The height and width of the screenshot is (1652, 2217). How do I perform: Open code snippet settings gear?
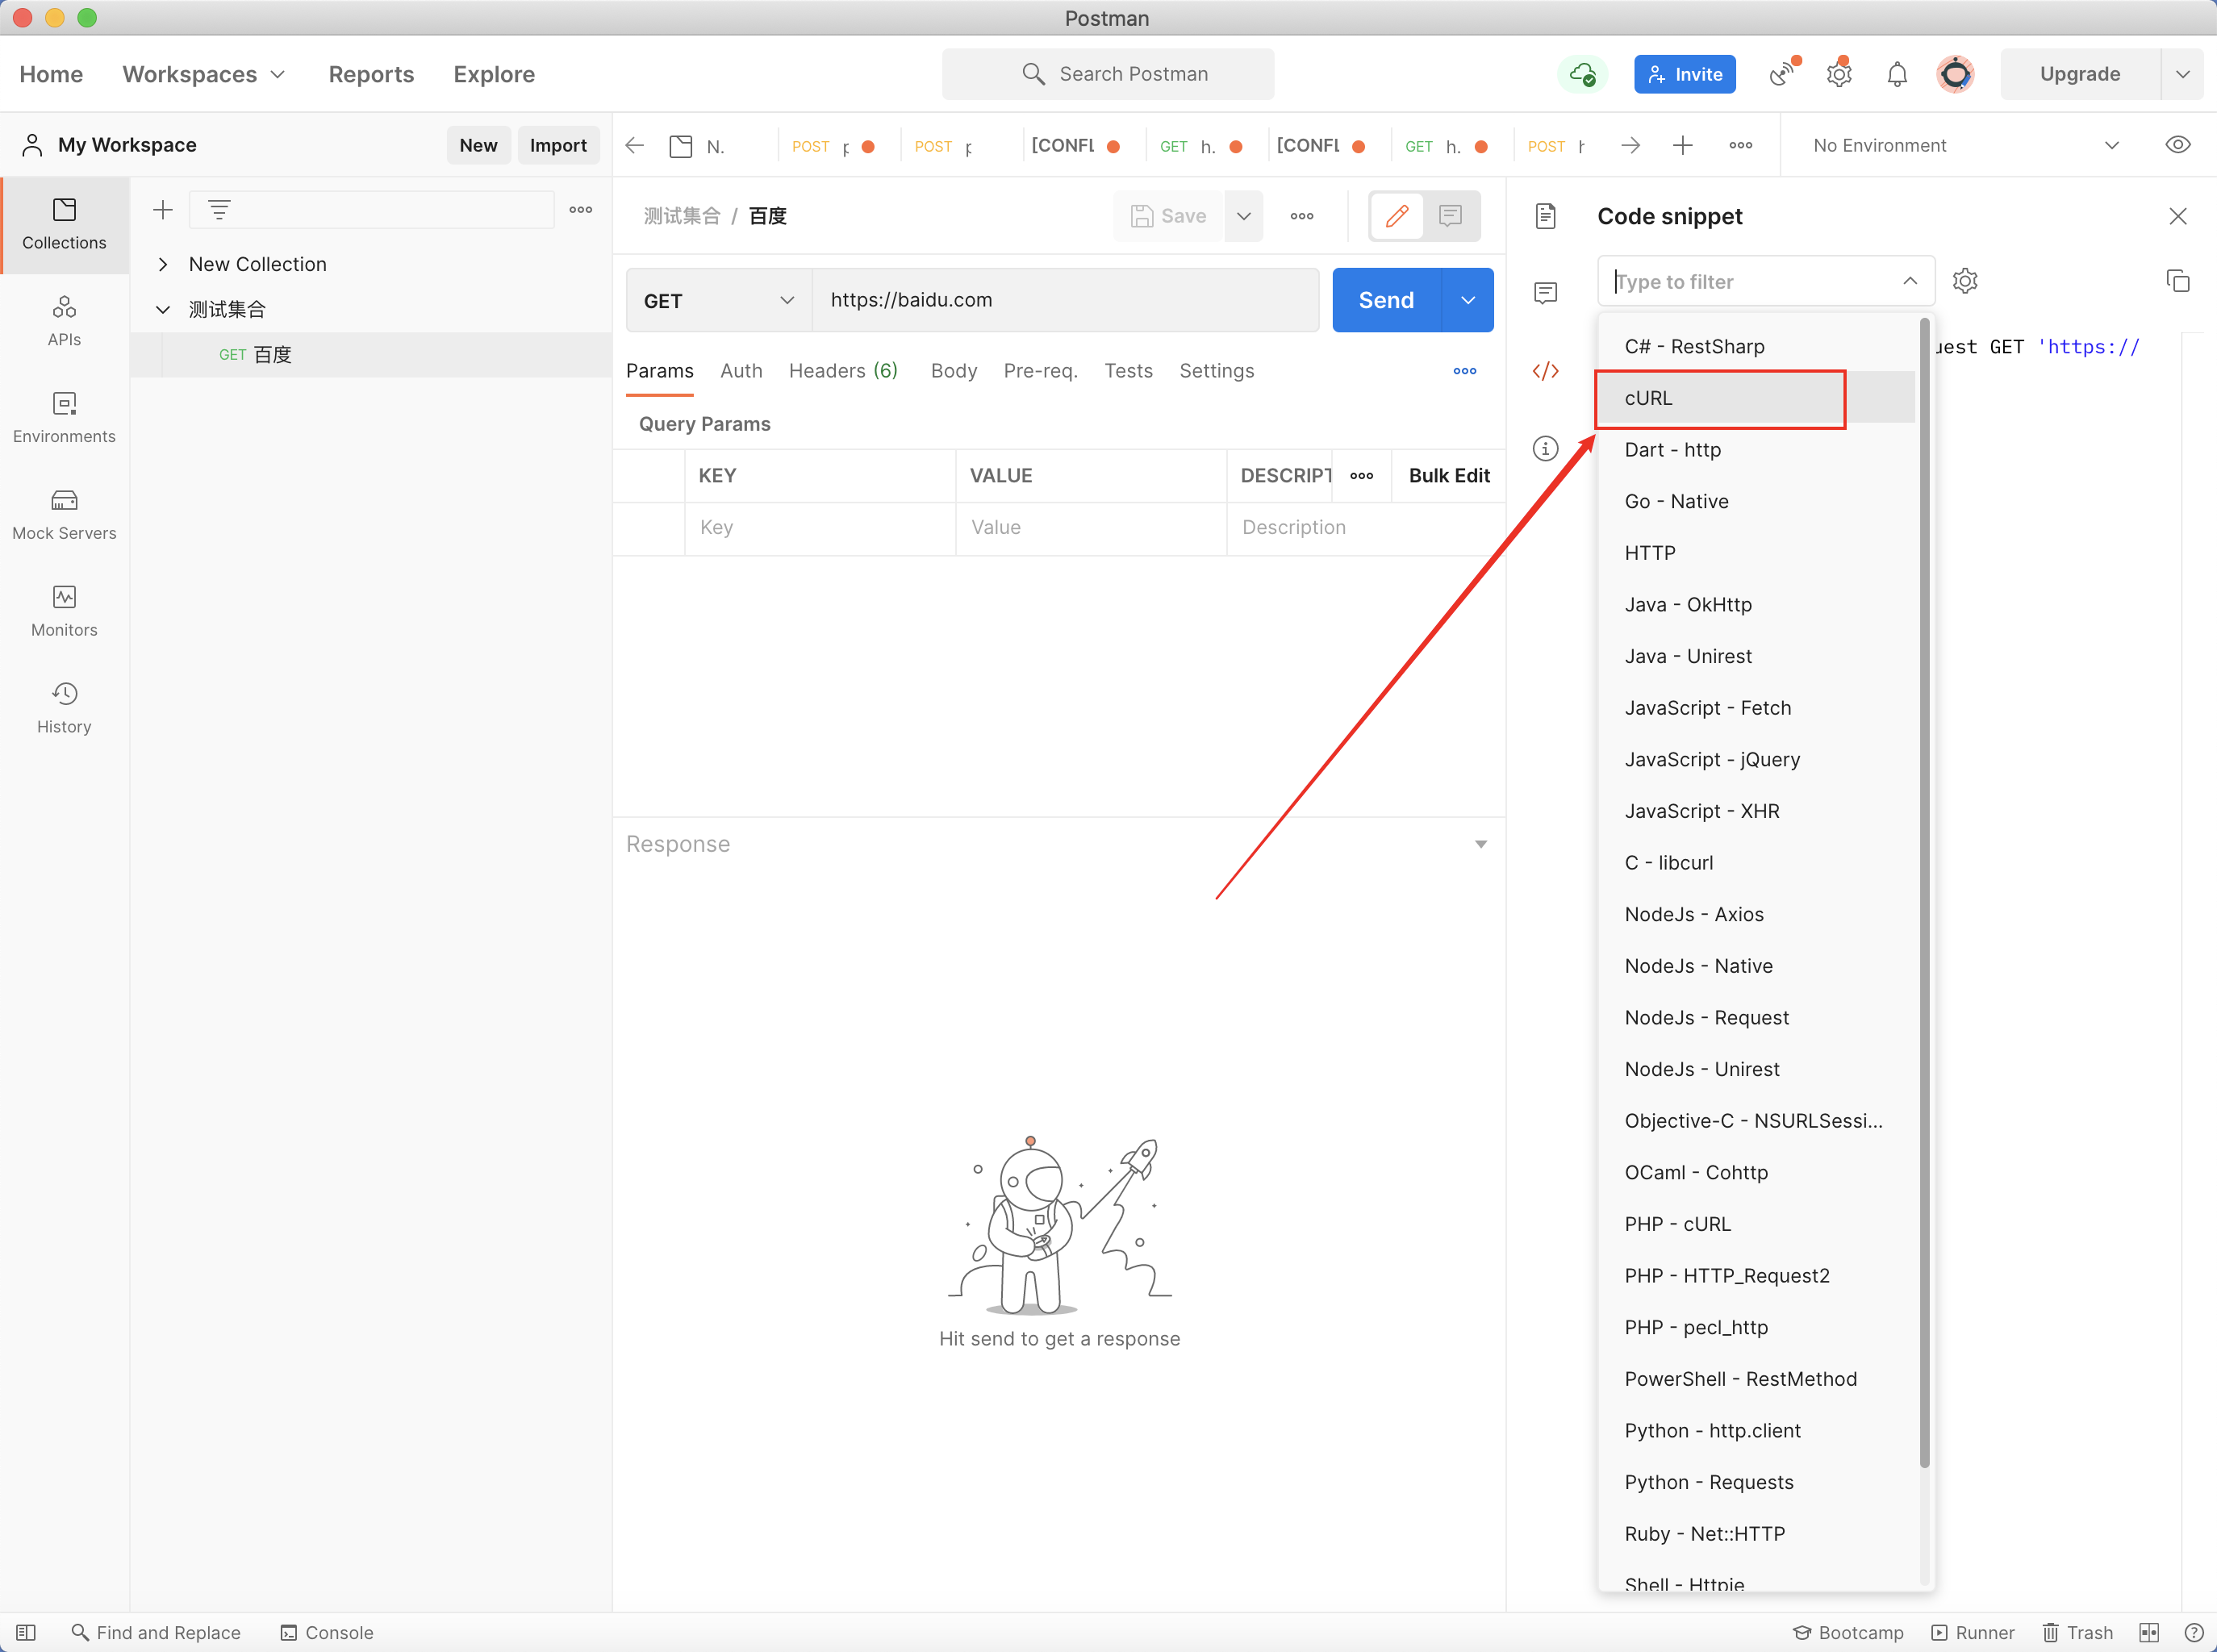pyautogui.click(x=1965, y=281)
